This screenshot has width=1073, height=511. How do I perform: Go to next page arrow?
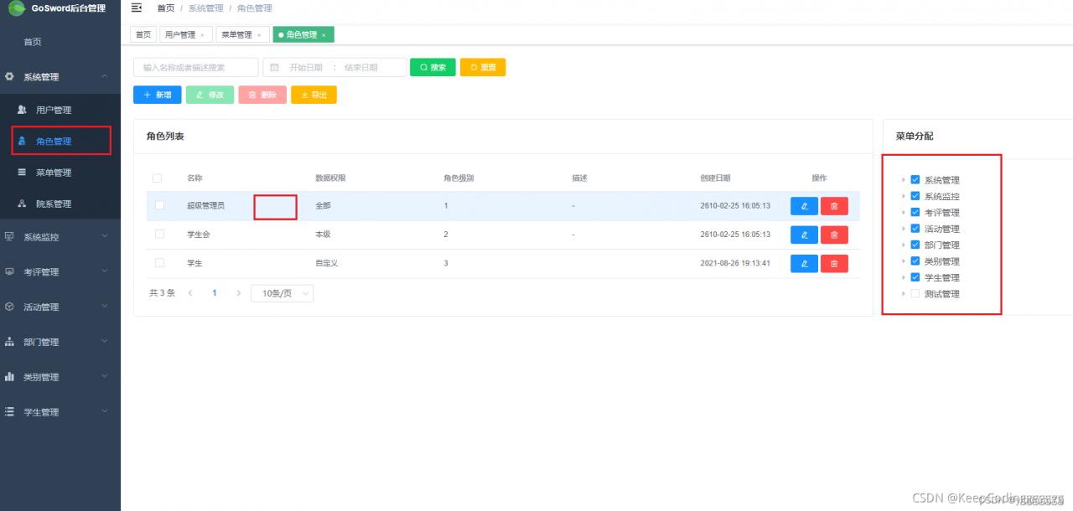point(239,293)
